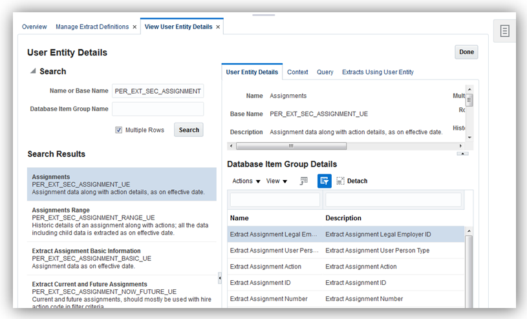Open the side panel document icon
Viewport: 527px width, 319px height.
click(x=504, y=31)
